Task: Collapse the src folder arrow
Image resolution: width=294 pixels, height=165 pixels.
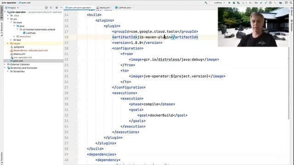Action: [x=8, y=19]
